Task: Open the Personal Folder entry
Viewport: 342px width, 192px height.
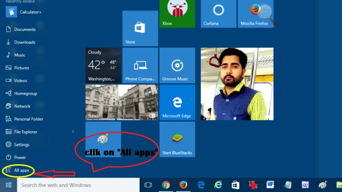Action: [24, 119]
